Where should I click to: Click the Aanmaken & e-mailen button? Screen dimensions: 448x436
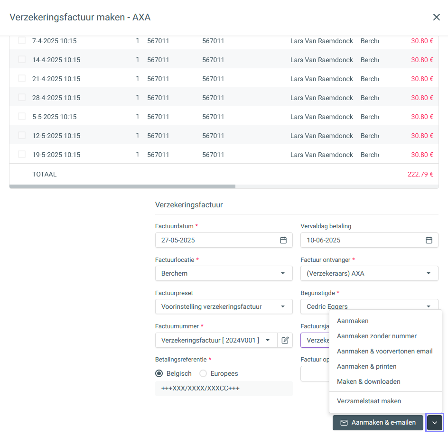click(378, 423)
